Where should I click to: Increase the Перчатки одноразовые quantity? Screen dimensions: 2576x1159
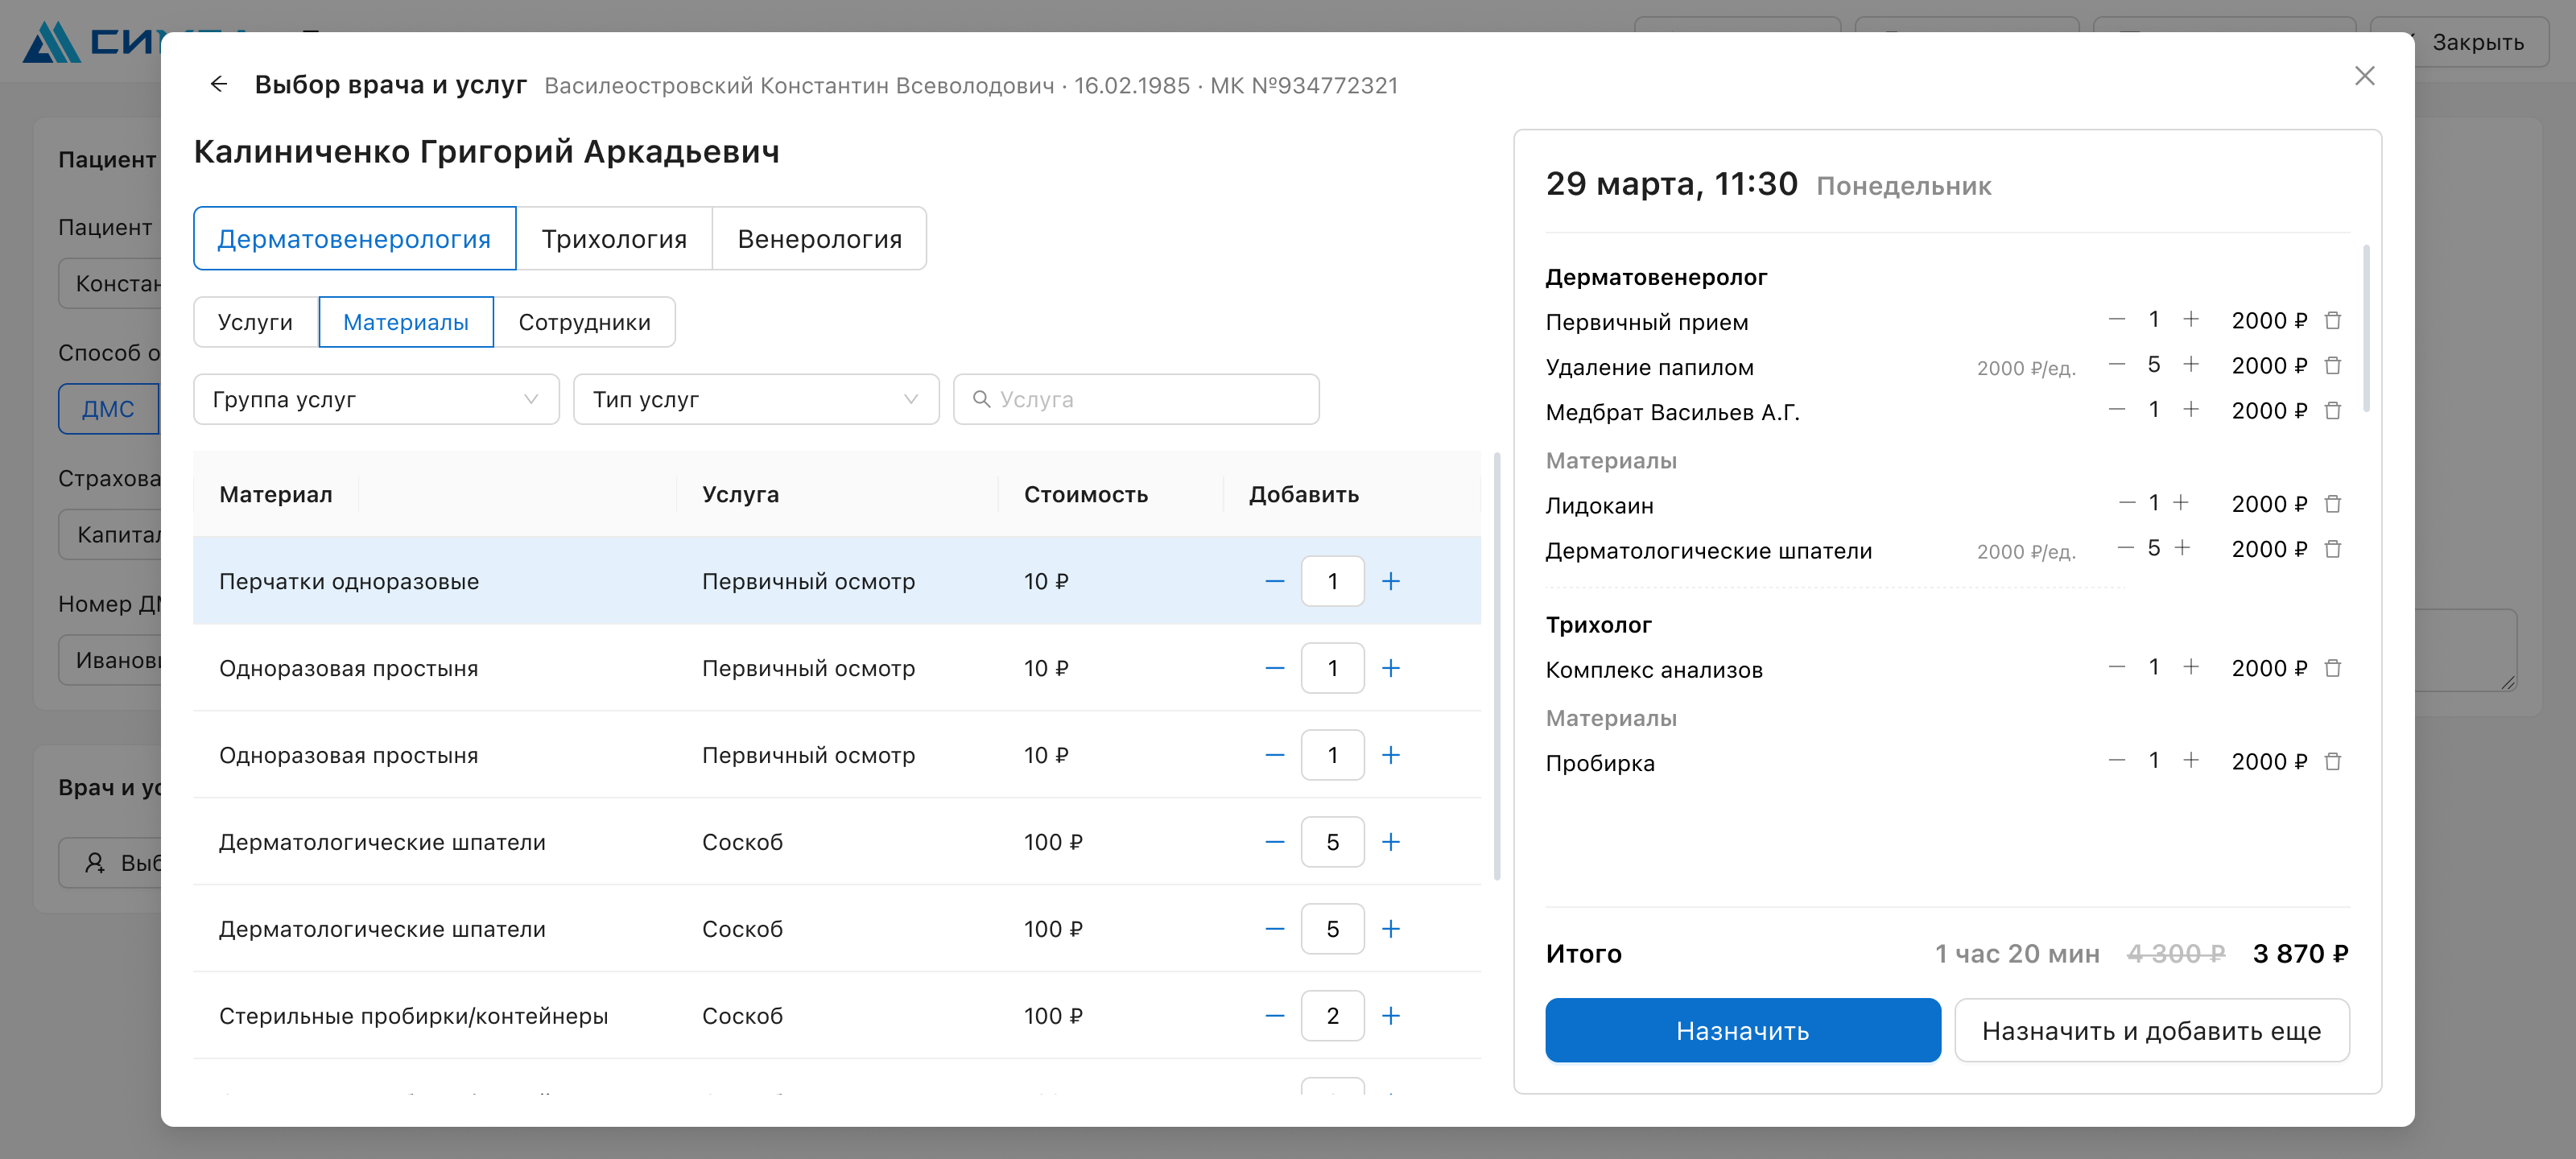click(x=1390, y=581)
